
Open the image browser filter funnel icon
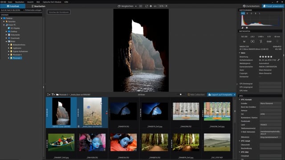pyautogui.click(x=53, y=95)
